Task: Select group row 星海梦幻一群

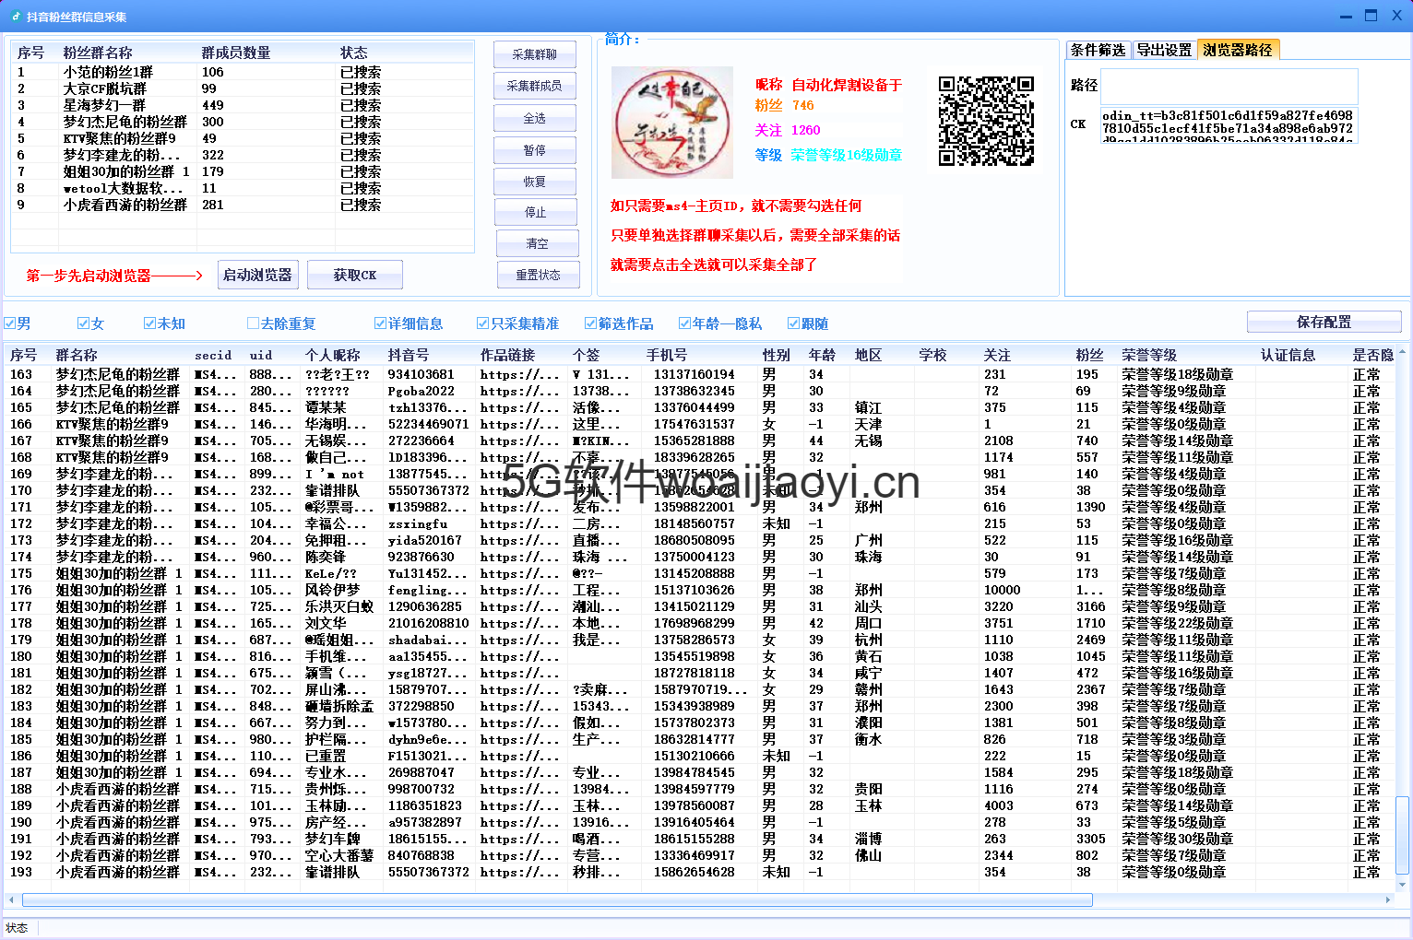Action: [x=243, y=105]
